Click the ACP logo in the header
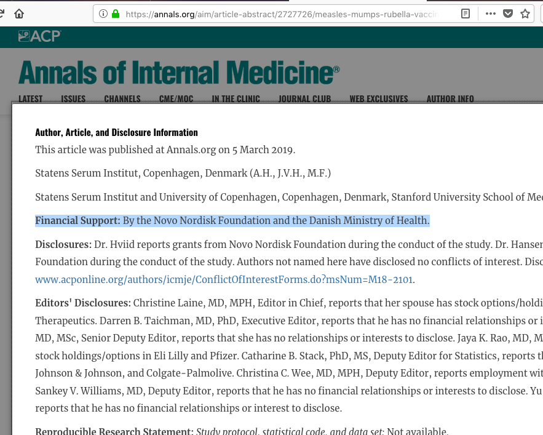Viewport: 543px width, 435px height. (x=39, y=36)
